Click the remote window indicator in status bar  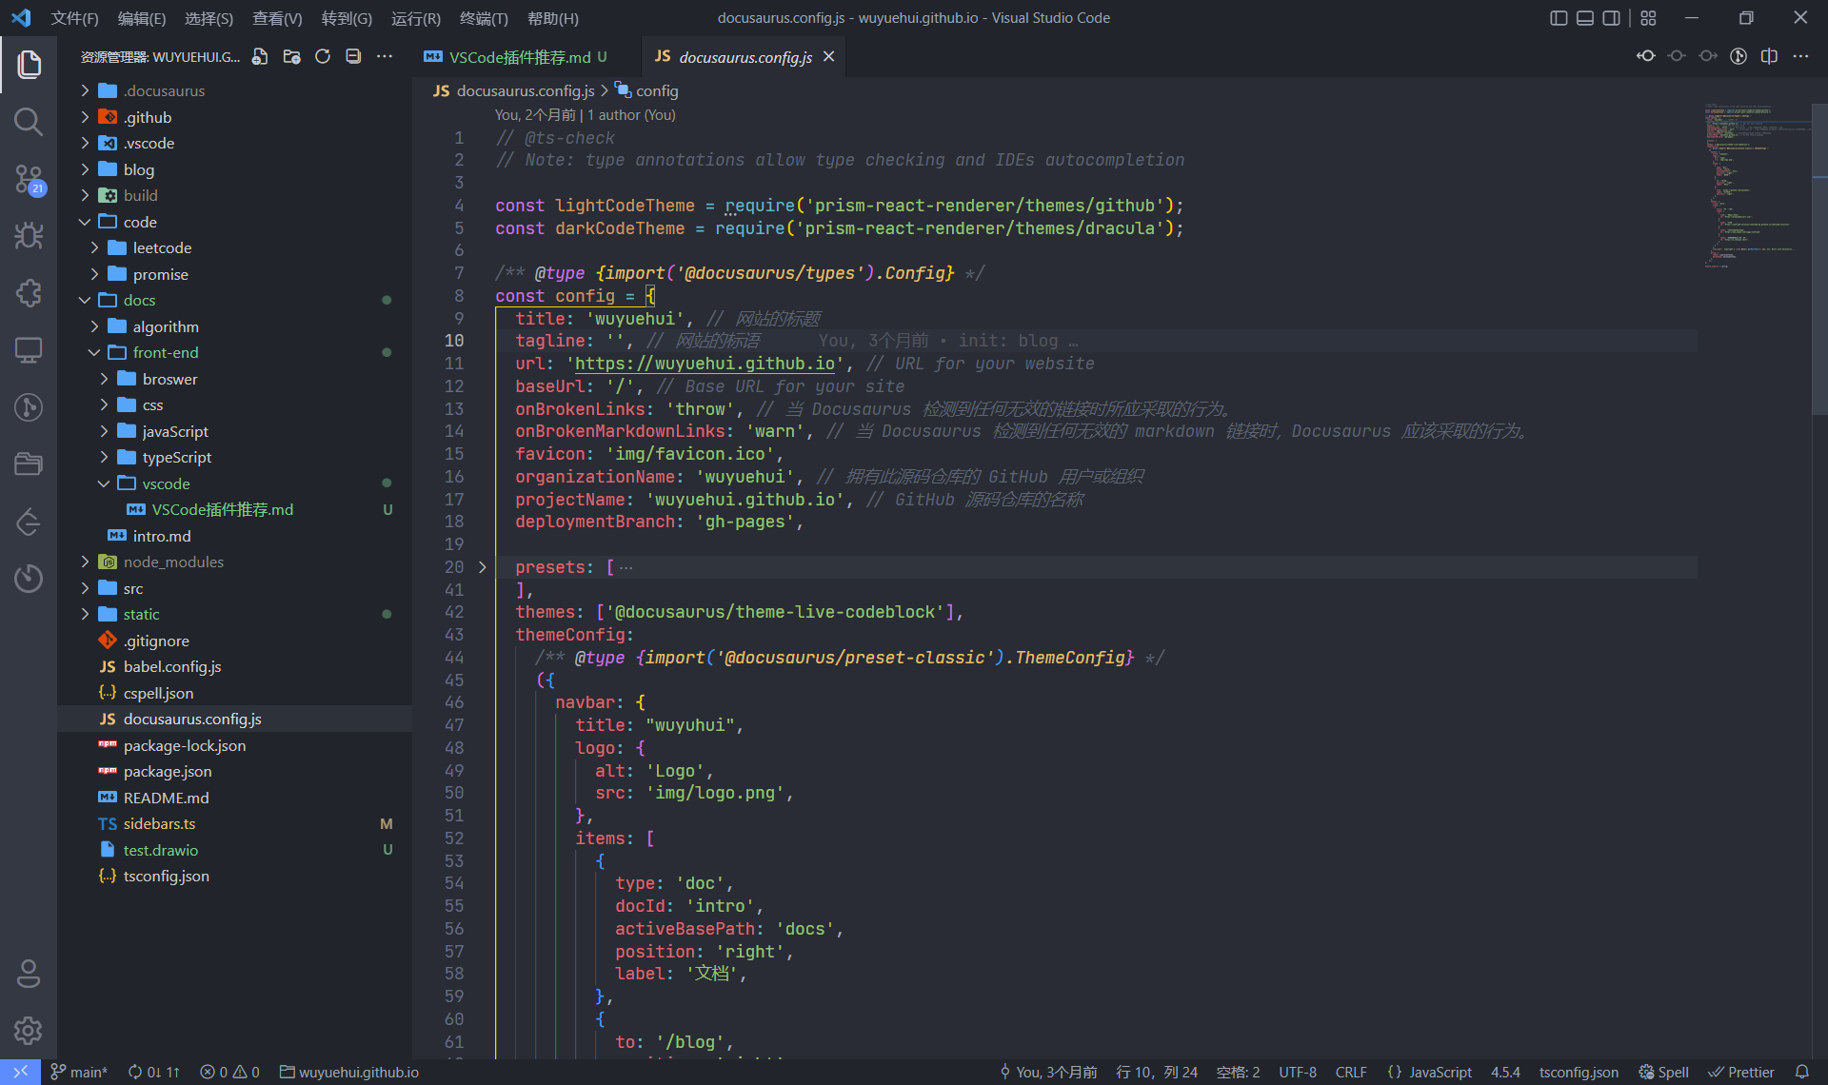tap(20, 1072)
